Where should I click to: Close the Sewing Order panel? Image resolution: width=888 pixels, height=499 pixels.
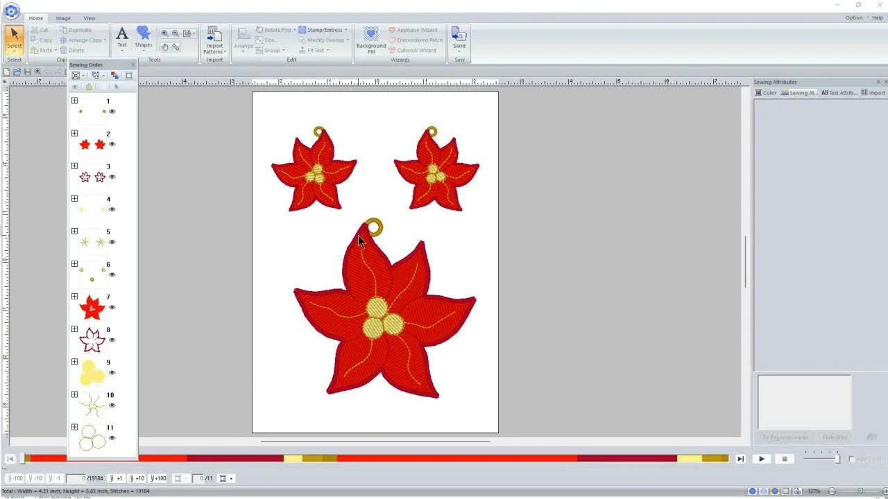pyautogui.click(x=133, y=64)
